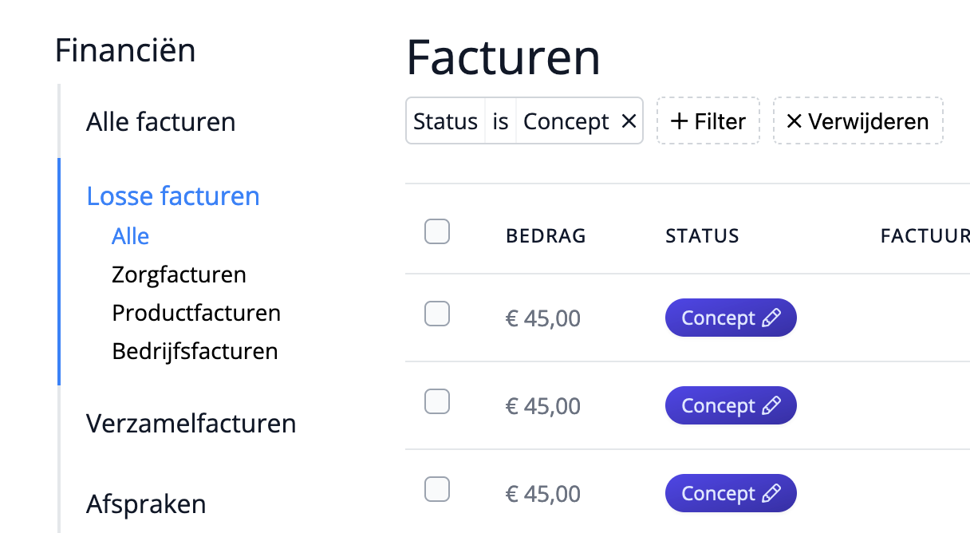Viewport: 970px width, 533px height.
Task: Tick the checkbox of the bottom invoice row
Action: 437,489
